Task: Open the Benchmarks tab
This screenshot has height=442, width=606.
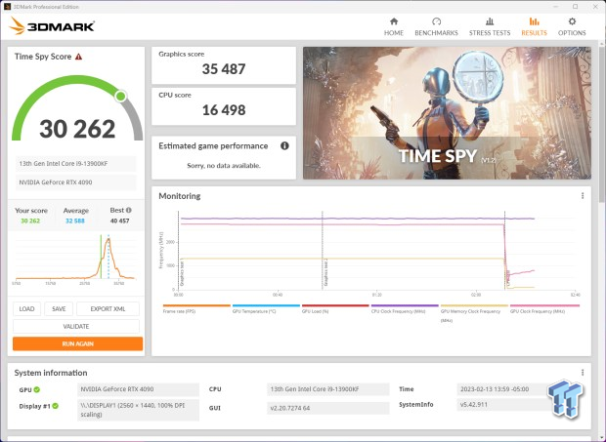Action: click(436, 27)
